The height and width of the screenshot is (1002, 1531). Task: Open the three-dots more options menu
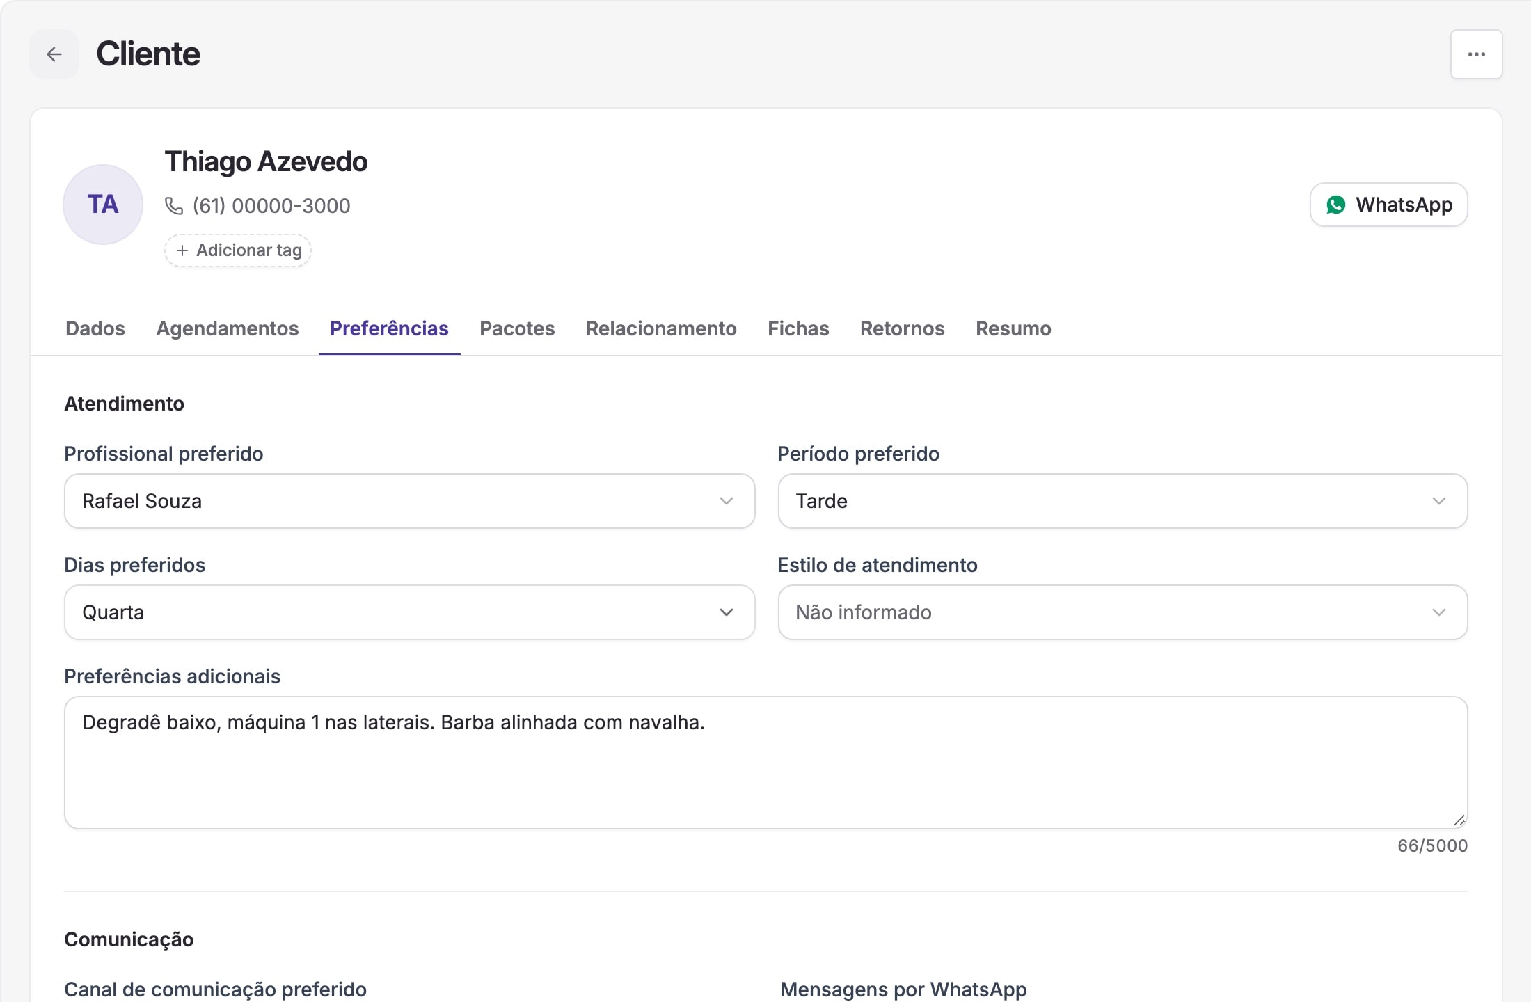click(1476, 54)
